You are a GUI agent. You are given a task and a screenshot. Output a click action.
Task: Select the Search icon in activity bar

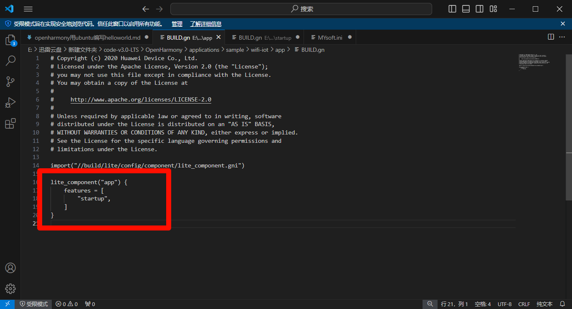tap(10, 61)
